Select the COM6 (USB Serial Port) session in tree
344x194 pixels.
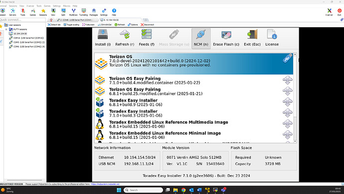27,47
